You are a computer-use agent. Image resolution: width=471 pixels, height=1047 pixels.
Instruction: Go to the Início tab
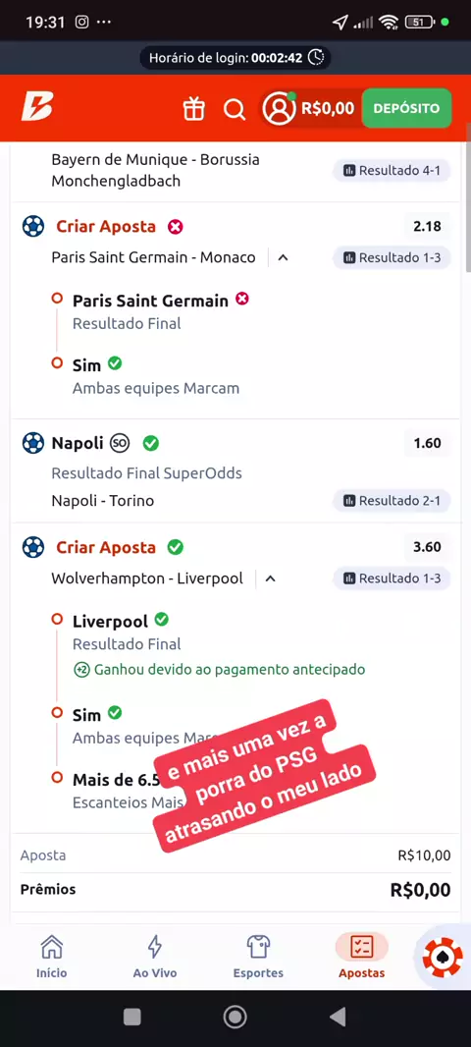click(51, 957)
